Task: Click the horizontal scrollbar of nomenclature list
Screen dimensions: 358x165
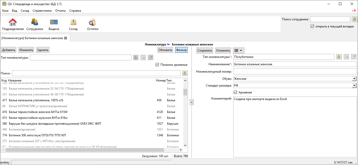Action: pos(94,150)
